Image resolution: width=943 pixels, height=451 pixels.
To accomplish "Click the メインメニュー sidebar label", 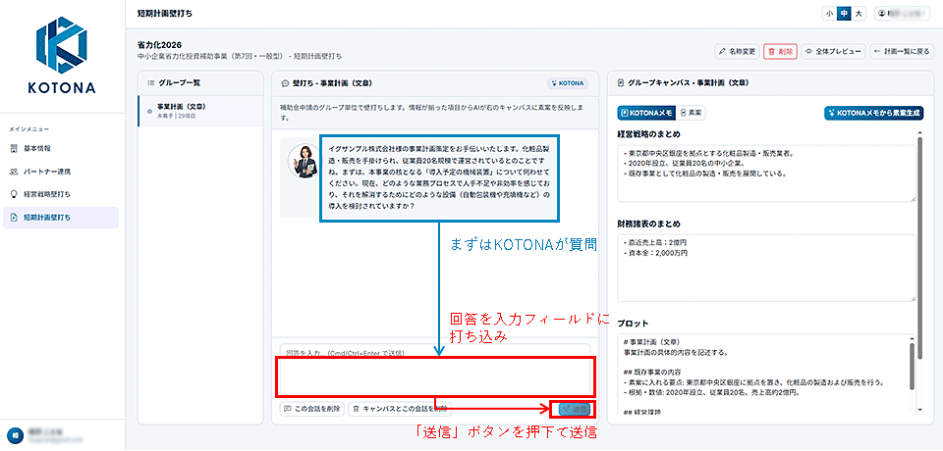I will (28, 129).
